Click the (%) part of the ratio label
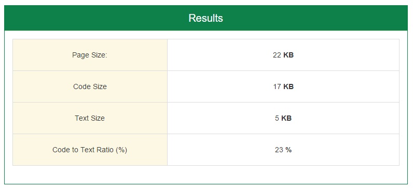The height and width of the screenshot is (188, 413). tap(122, 150)
